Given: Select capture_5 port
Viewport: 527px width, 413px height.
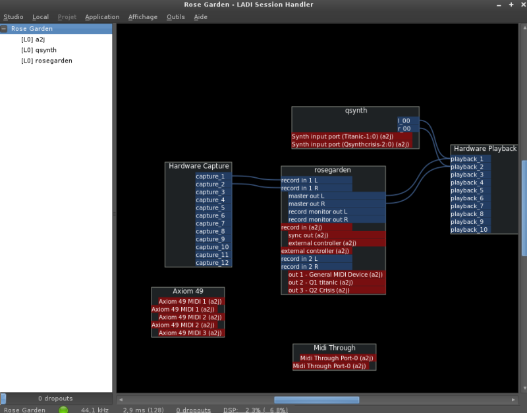Looking at the screenshot, I should tap(213, 208).
